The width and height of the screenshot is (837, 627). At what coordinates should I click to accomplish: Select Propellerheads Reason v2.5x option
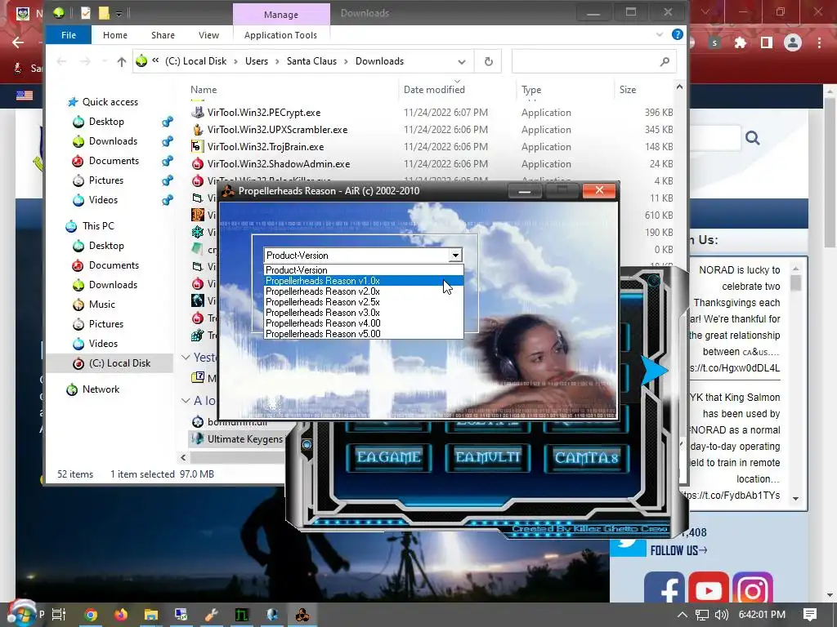(364, 302)
